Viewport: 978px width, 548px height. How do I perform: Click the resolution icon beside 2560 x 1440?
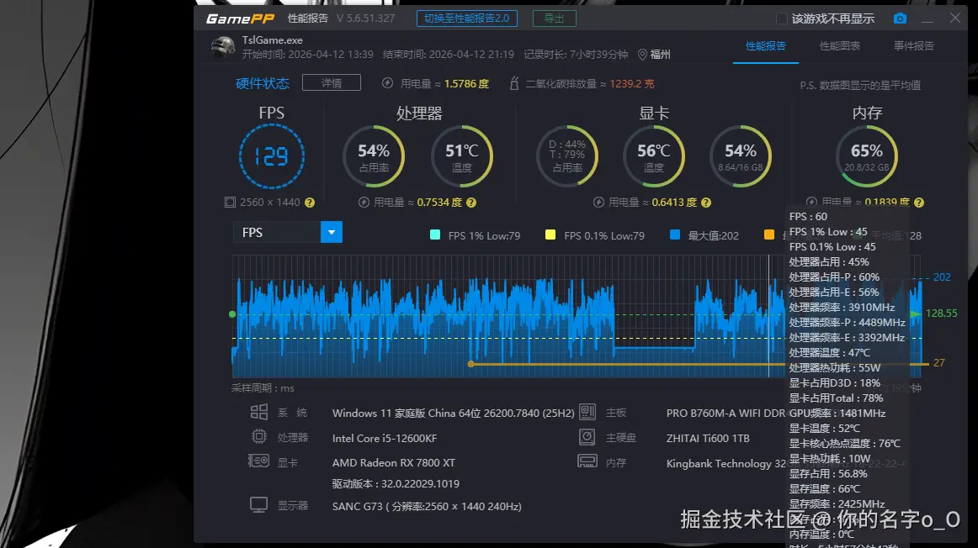230,203
